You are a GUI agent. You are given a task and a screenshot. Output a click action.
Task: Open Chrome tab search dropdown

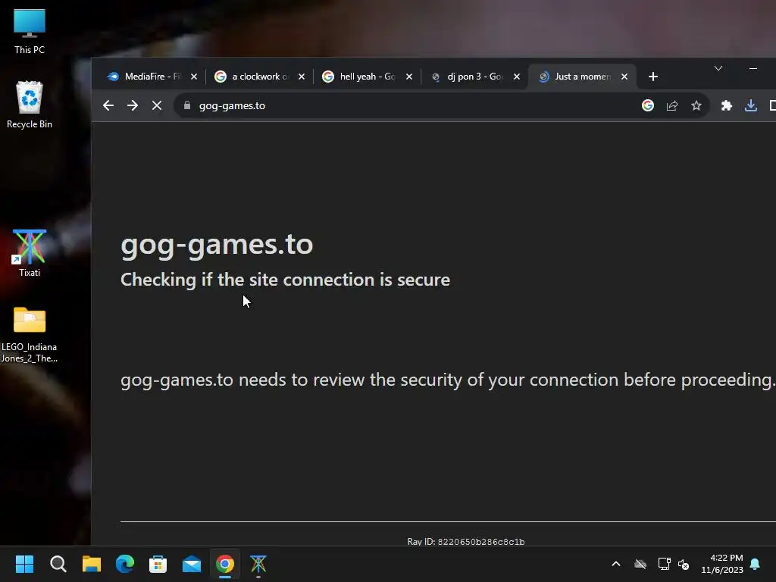[x=718, y=68]
